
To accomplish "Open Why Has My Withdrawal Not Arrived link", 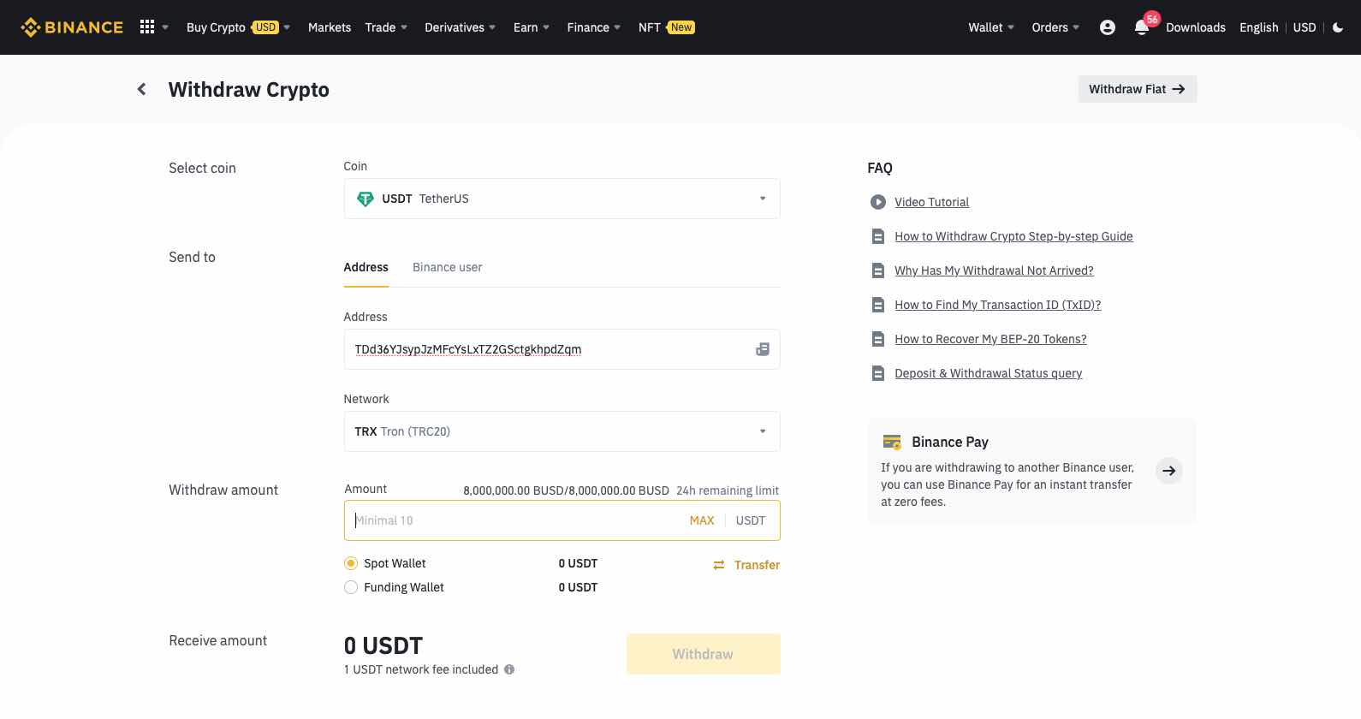I will pyautogui.click(x=994, y=270).
